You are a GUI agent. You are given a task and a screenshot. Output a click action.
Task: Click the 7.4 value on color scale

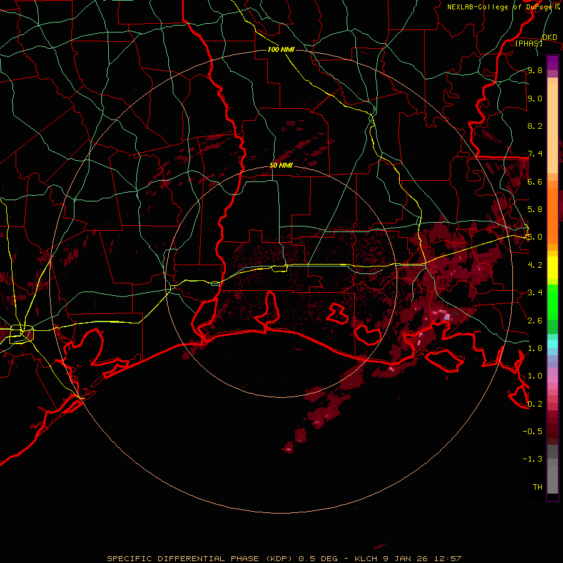(535, 154)
